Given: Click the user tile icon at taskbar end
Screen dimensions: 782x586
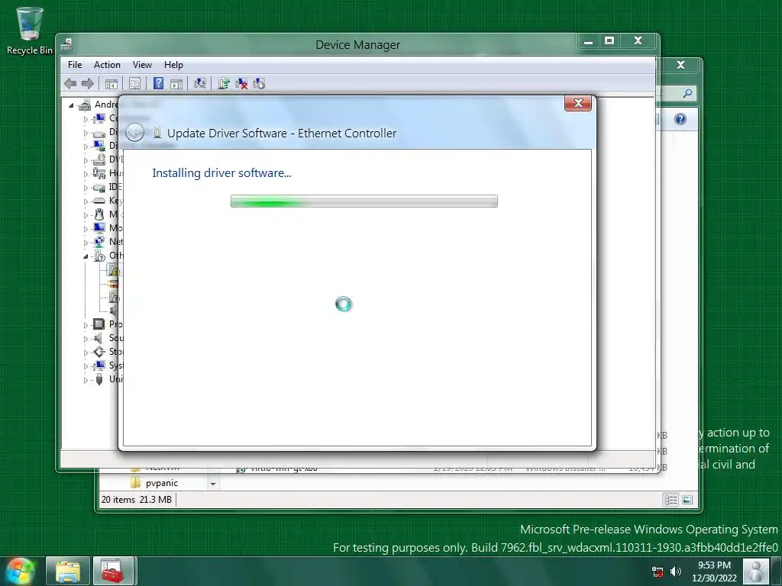Looking at the screenshot, I should 756,571.
